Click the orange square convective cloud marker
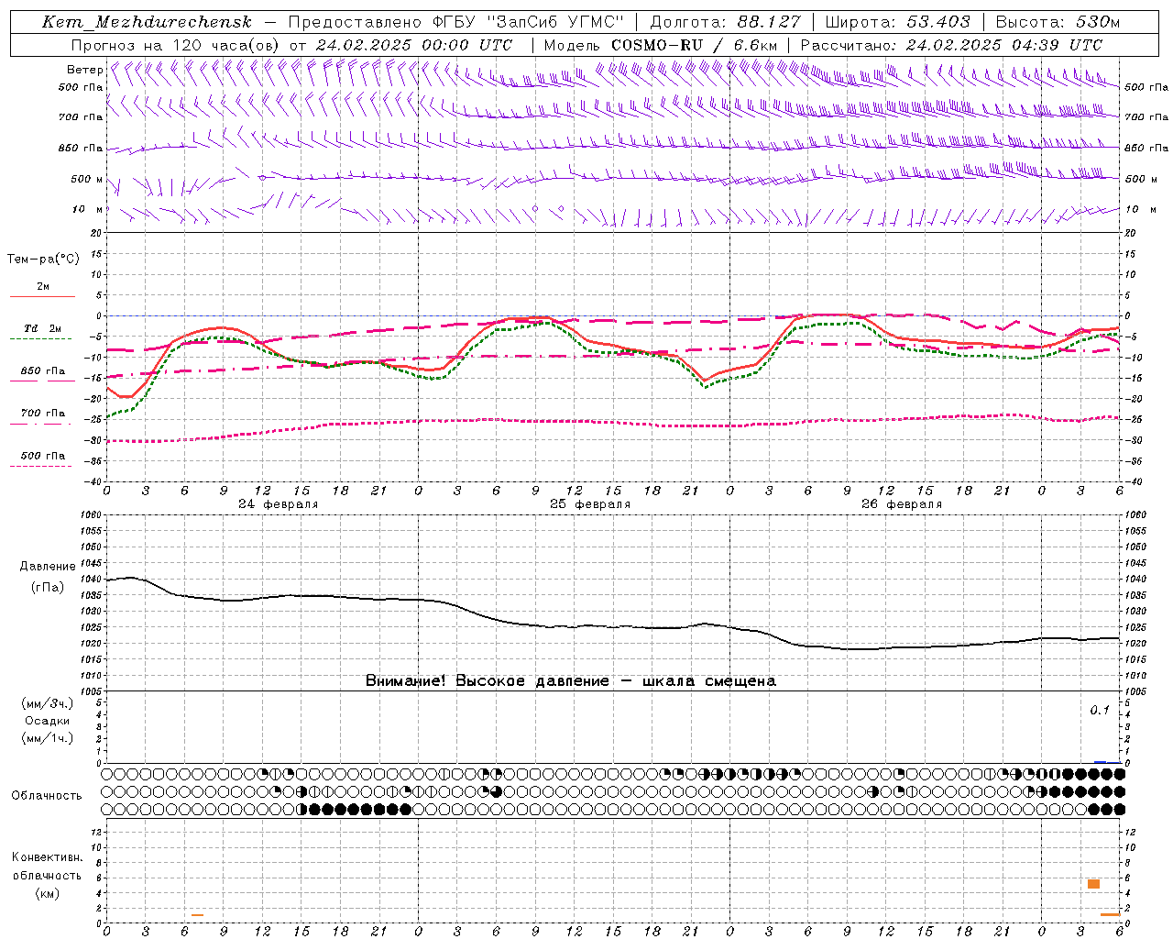 point(1093,884)
